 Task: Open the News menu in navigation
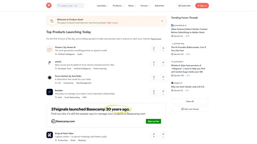coord(132,6)
